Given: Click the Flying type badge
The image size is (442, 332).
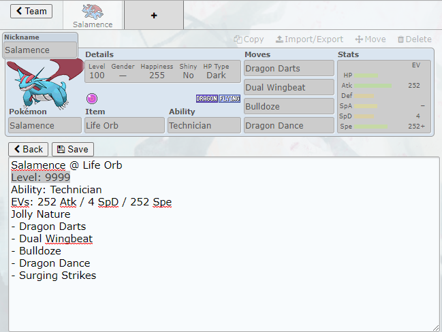Looking at the screenshot, I should point(230,99).
